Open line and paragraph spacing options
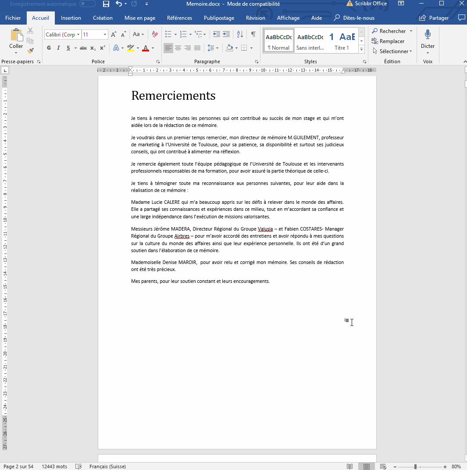Screen dimensions: 467x470 pos(213,48)
